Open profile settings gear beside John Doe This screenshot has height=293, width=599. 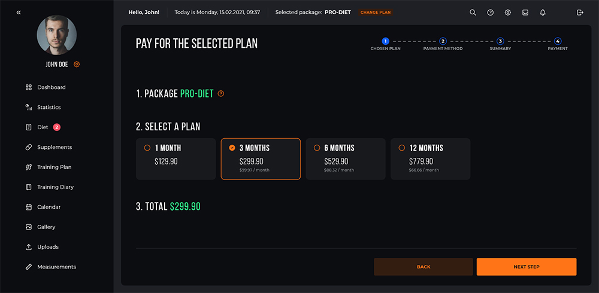pyautogui.click(x=77, y=65)
